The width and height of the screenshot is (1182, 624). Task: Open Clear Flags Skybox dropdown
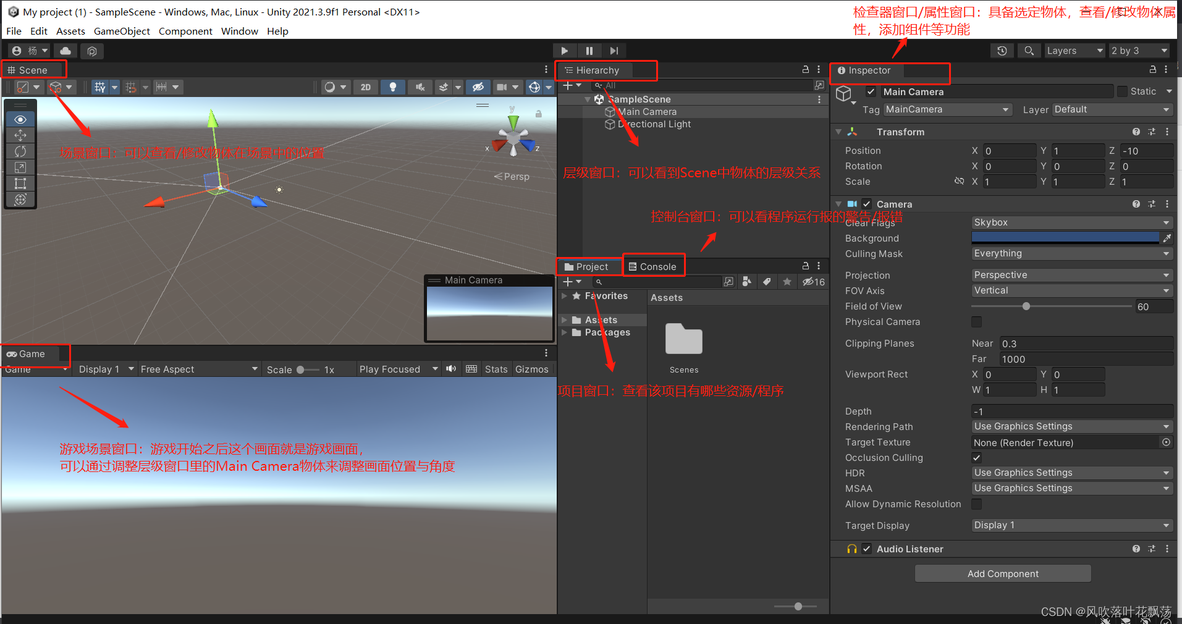pyautogui.click(x=1071, y=222)
